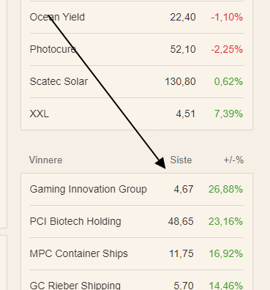Image resolution: width=270 pixels, height=290 pixels.
Task: Open the Ocean Yield stock link
Action: coord(57,18)
